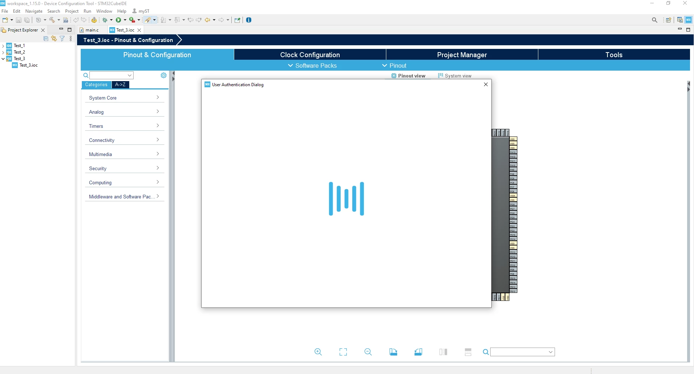Open the Project menu
694x374 pixels.
click(x=72, y=11)
